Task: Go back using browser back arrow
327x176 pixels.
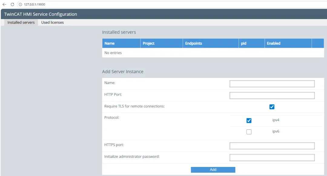Action: (4, 4)
